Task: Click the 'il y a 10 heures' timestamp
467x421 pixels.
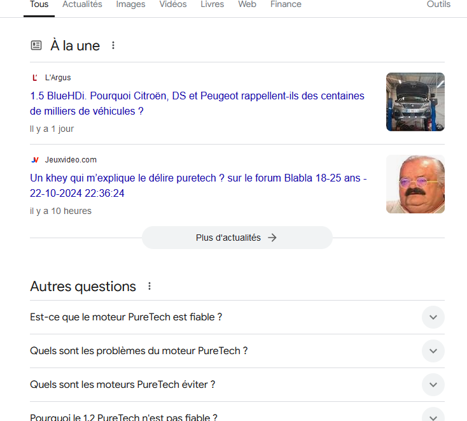Action: [x=60, y=211]
